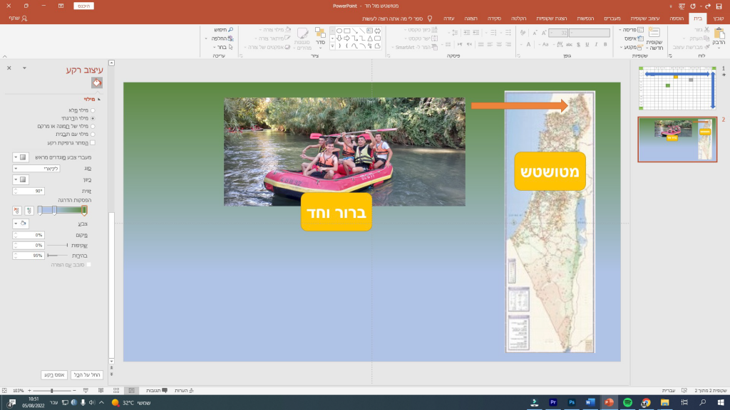
Task: Click the Share (שתף) button
Action: 18,18
